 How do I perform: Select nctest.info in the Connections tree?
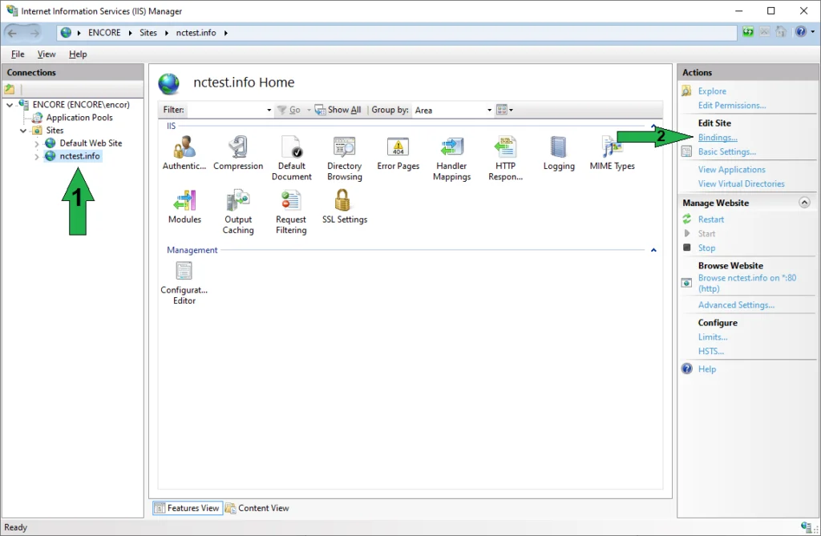(x=79, y=156)
